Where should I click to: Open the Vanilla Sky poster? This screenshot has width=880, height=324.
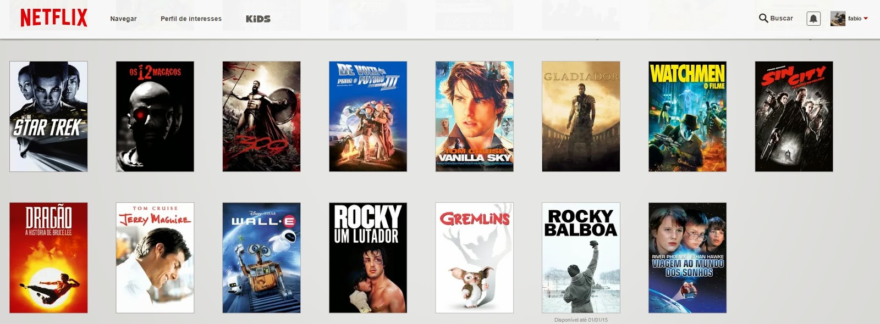(475, 116)
